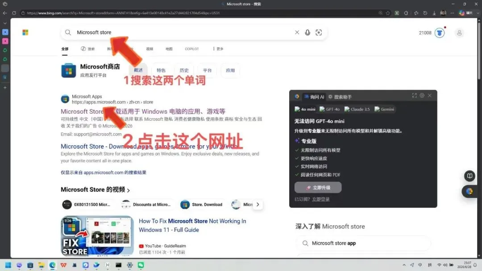Open the zoom magnifier icon in address bar

pyautogui.click(x=381, y=13)
